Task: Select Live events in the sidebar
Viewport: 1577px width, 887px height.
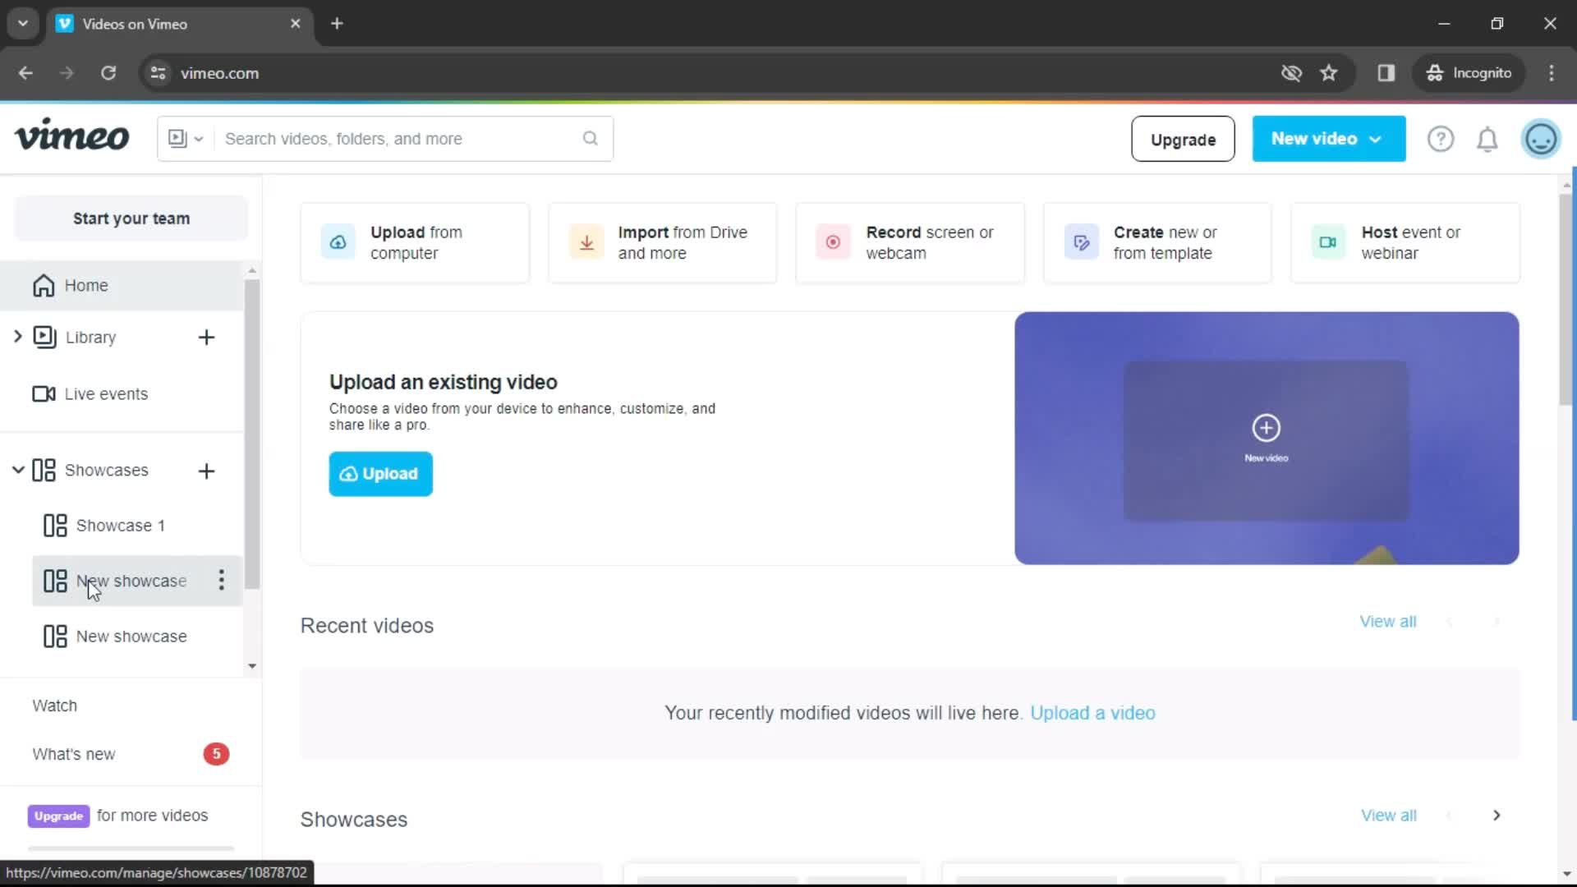Action: click(106, 393)
